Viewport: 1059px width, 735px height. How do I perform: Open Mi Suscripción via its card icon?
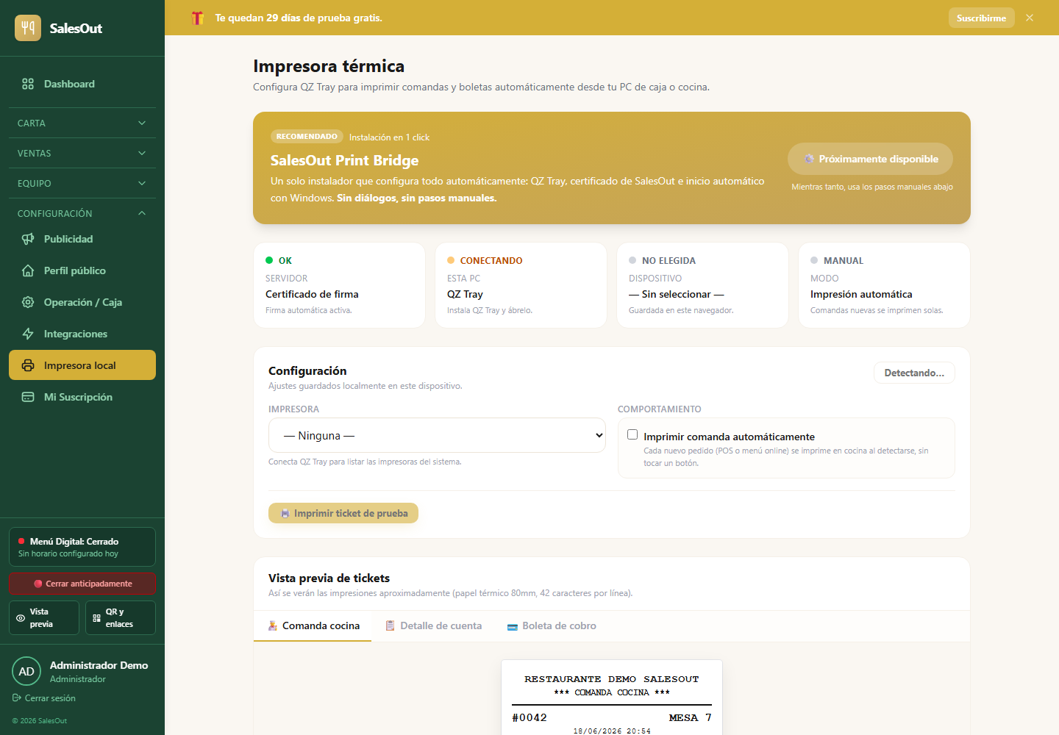(28, 397)
